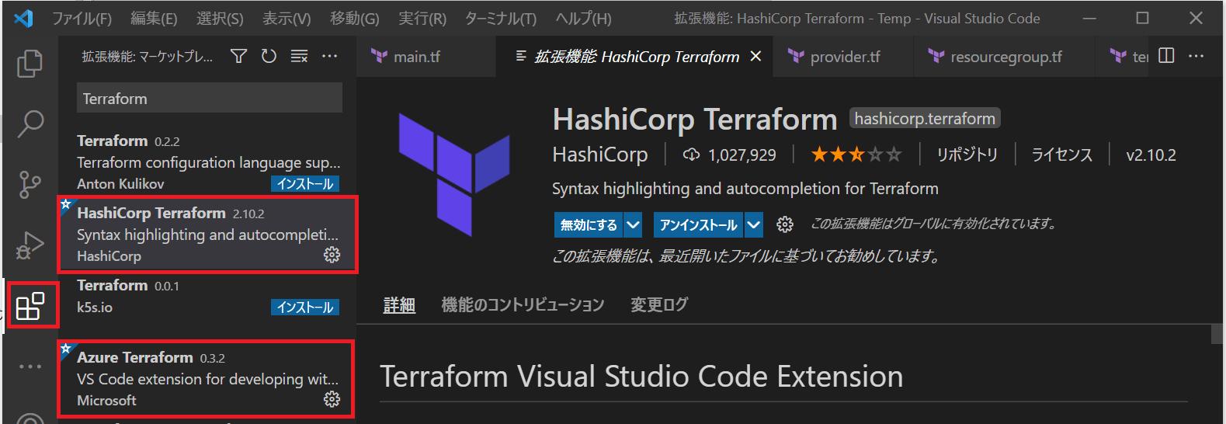Click the version label v2.10.2
The height and width of the screenshot is (424, 1226).
[1151, 155]
